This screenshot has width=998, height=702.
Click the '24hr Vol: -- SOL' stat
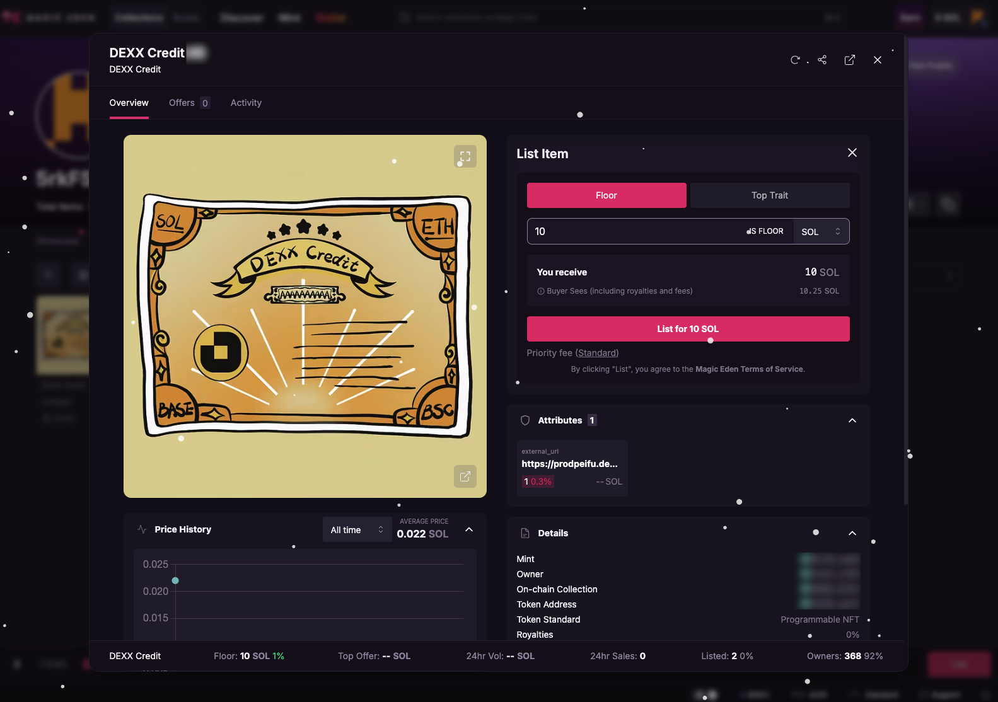501,656
